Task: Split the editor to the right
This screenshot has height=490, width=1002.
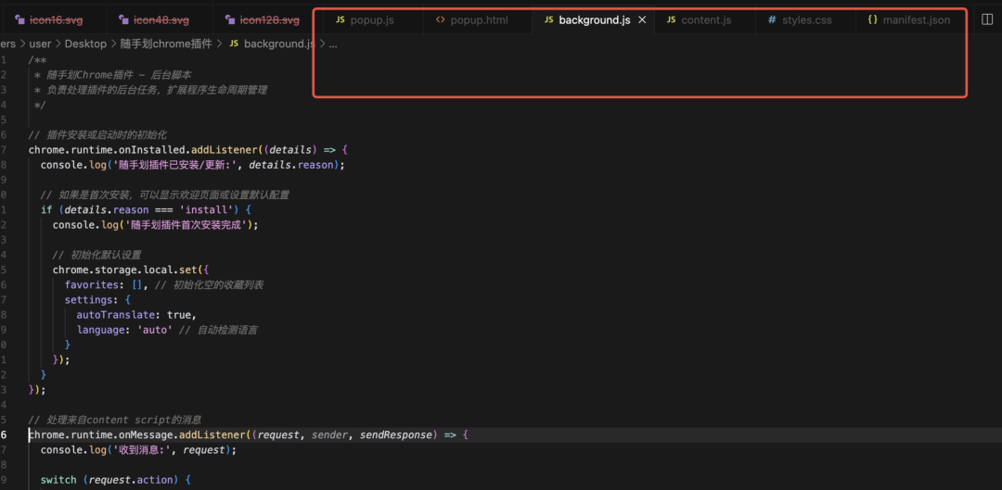Action: coord(987,19)
